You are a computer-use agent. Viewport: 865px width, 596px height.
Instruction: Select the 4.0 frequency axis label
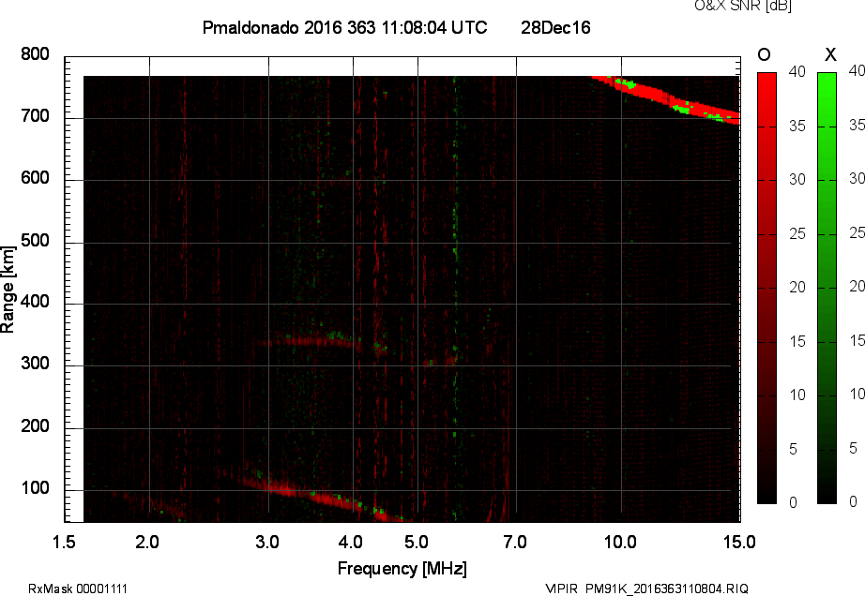351,542
